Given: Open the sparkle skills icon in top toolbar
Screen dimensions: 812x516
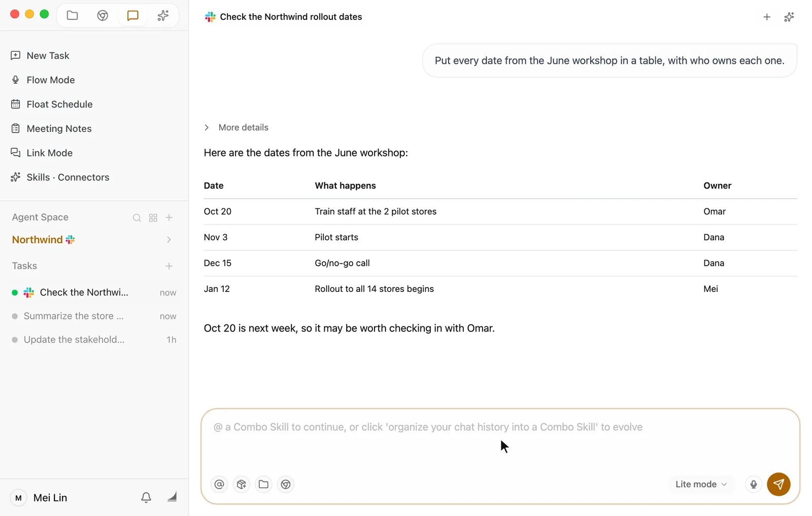Looking at the screenshot, I should (163, 16).
